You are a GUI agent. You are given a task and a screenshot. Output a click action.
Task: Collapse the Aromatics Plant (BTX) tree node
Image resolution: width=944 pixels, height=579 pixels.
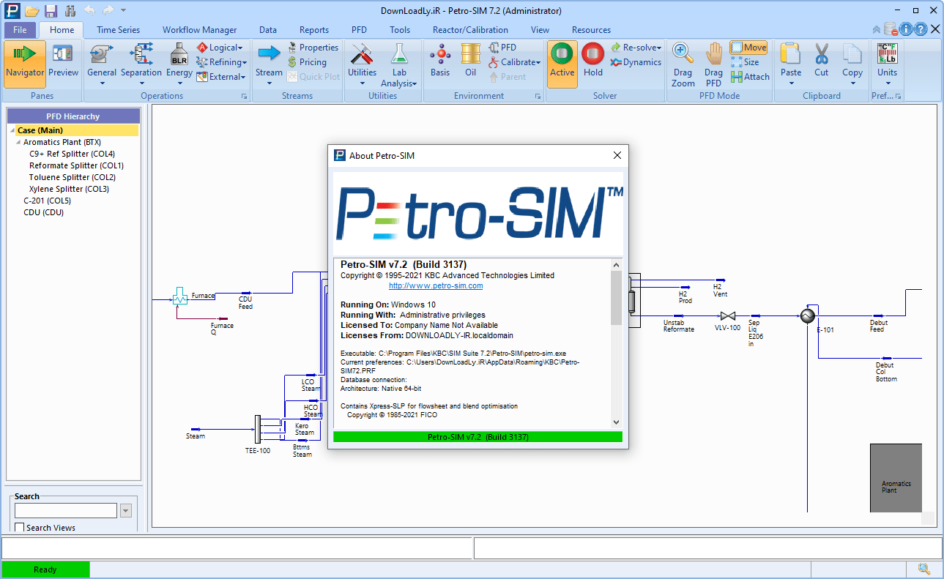pos(18,142)
